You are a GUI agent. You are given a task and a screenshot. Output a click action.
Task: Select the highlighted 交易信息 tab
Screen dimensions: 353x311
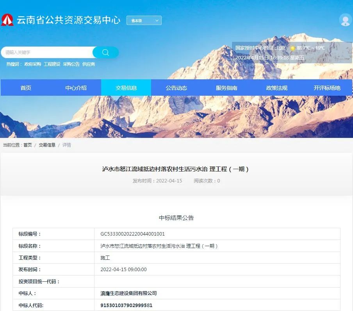click(x=126, y=88)
